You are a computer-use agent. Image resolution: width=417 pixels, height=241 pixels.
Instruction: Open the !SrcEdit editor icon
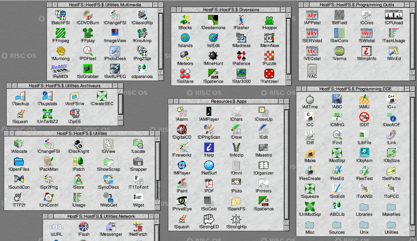click(337, 189)
